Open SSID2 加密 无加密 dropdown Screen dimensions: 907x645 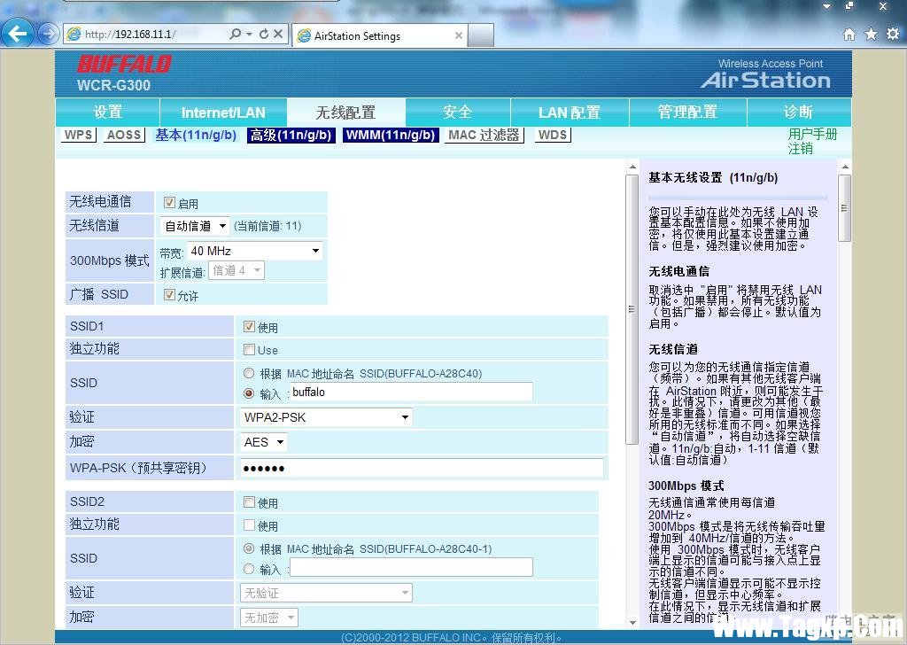(269, 618)
